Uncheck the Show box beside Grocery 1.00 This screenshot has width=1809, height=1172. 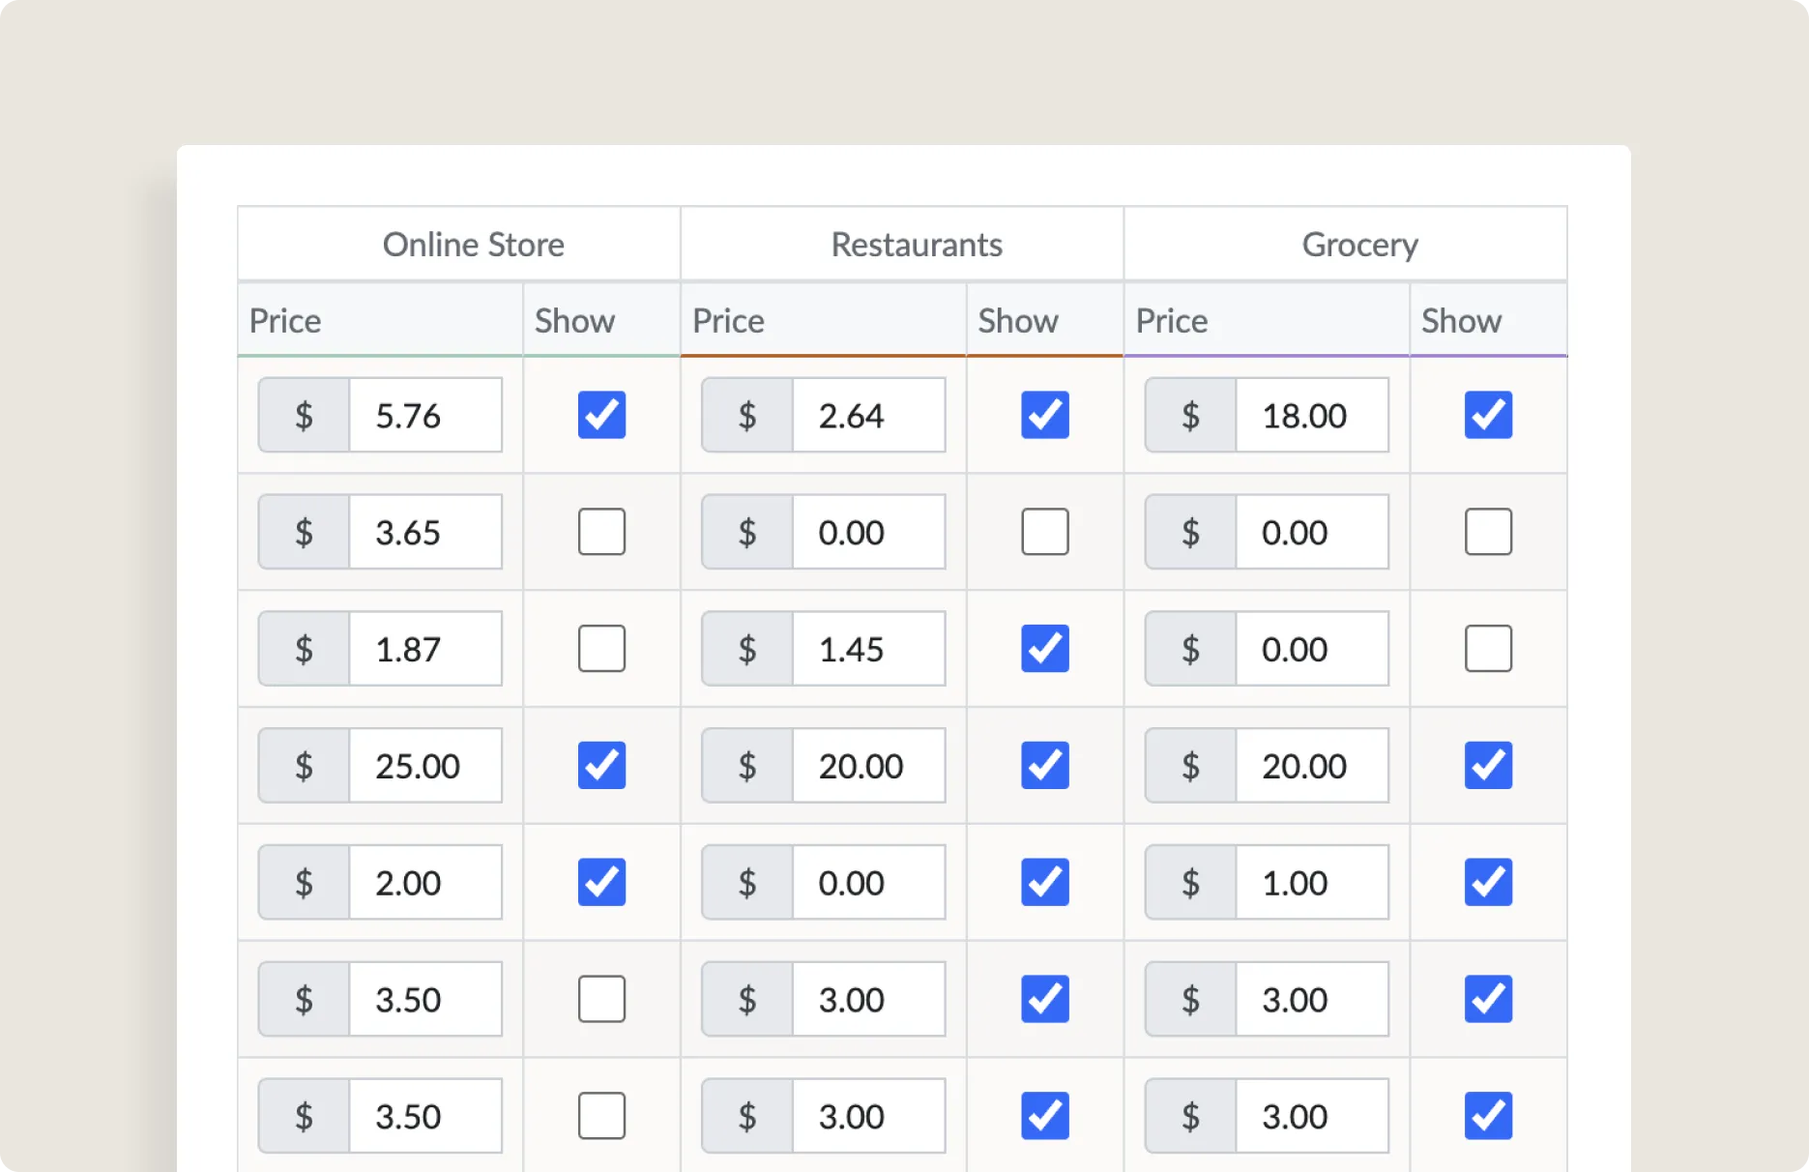click(1487, 882)
